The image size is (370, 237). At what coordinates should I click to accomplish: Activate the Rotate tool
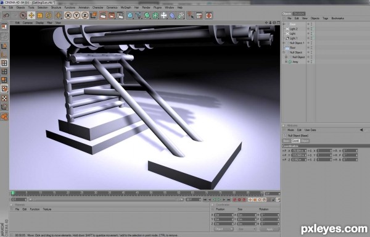point(48,15)
